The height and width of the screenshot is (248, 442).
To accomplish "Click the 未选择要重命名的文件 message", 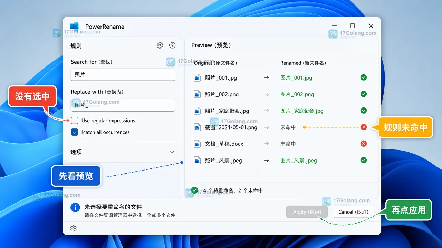I will click(113, 207).
